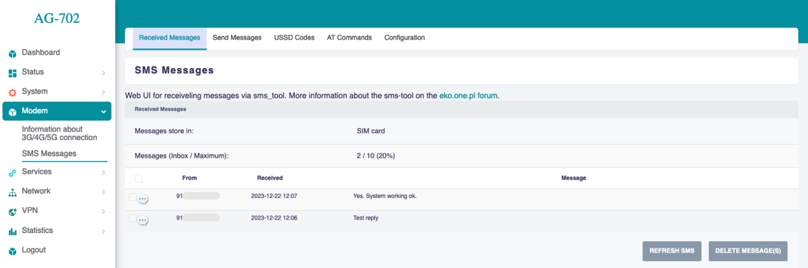Switch to Send Messages tab
The width and height of the screenshot is (808, 268).
(x=237, y=38)
